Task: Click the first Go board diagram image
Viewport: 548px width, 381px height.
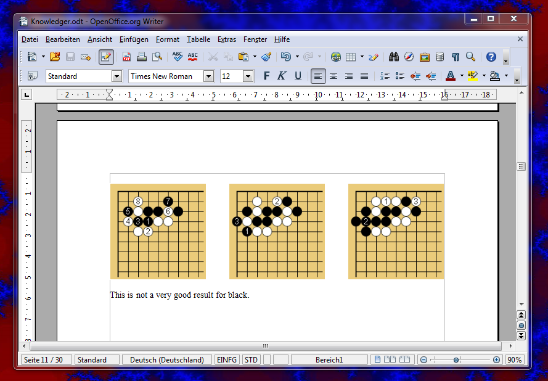Action: point(158,231)
